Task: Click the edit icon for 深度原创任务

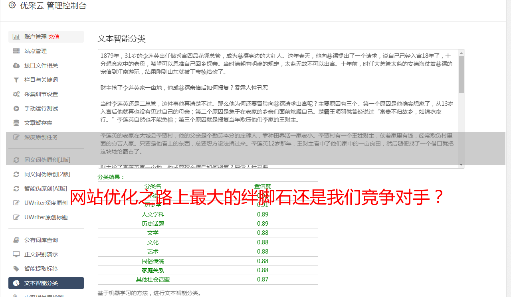Action: pyautogui.click(x=16, y=137)
